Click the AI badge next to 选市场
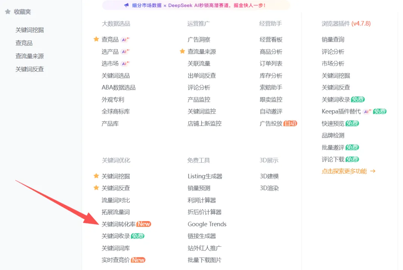 (125, 64)
